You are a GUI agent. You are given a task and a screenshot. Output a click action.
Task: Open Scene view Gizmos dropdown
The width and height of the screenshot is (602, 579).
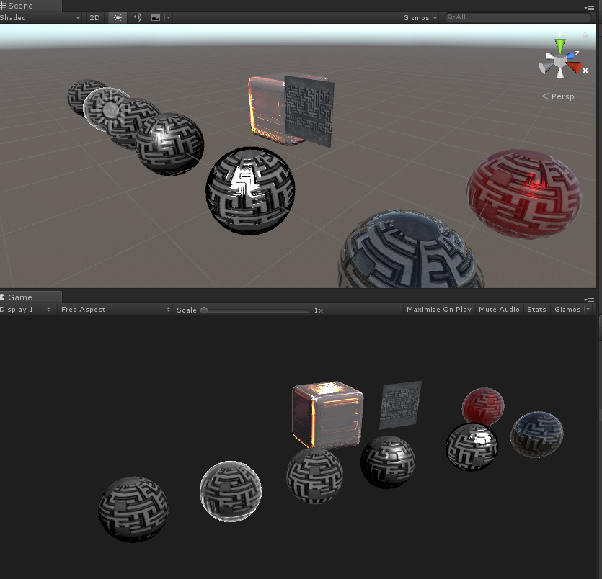[x=420, y=17]
